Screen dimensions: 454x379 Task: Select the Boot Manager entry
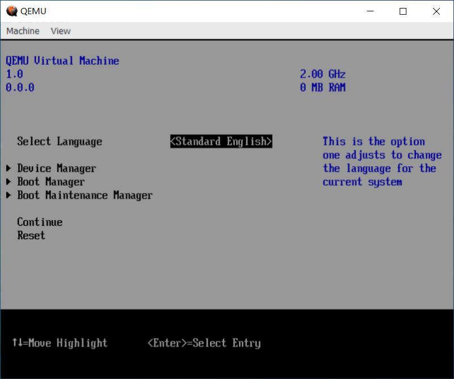[51, 182]
